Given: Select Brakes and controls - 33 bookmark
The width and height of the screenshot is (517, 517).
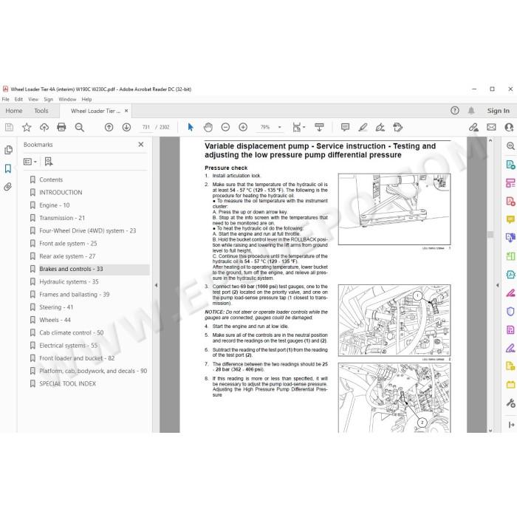Looking at the screenshot, I should pos(71,269).
